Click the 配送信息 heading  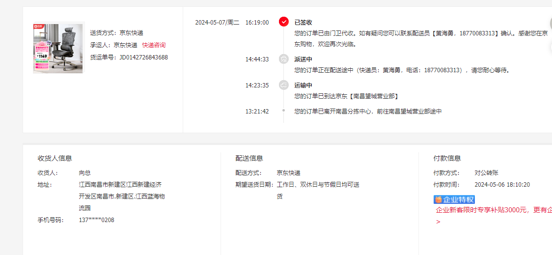click(249, 158)
